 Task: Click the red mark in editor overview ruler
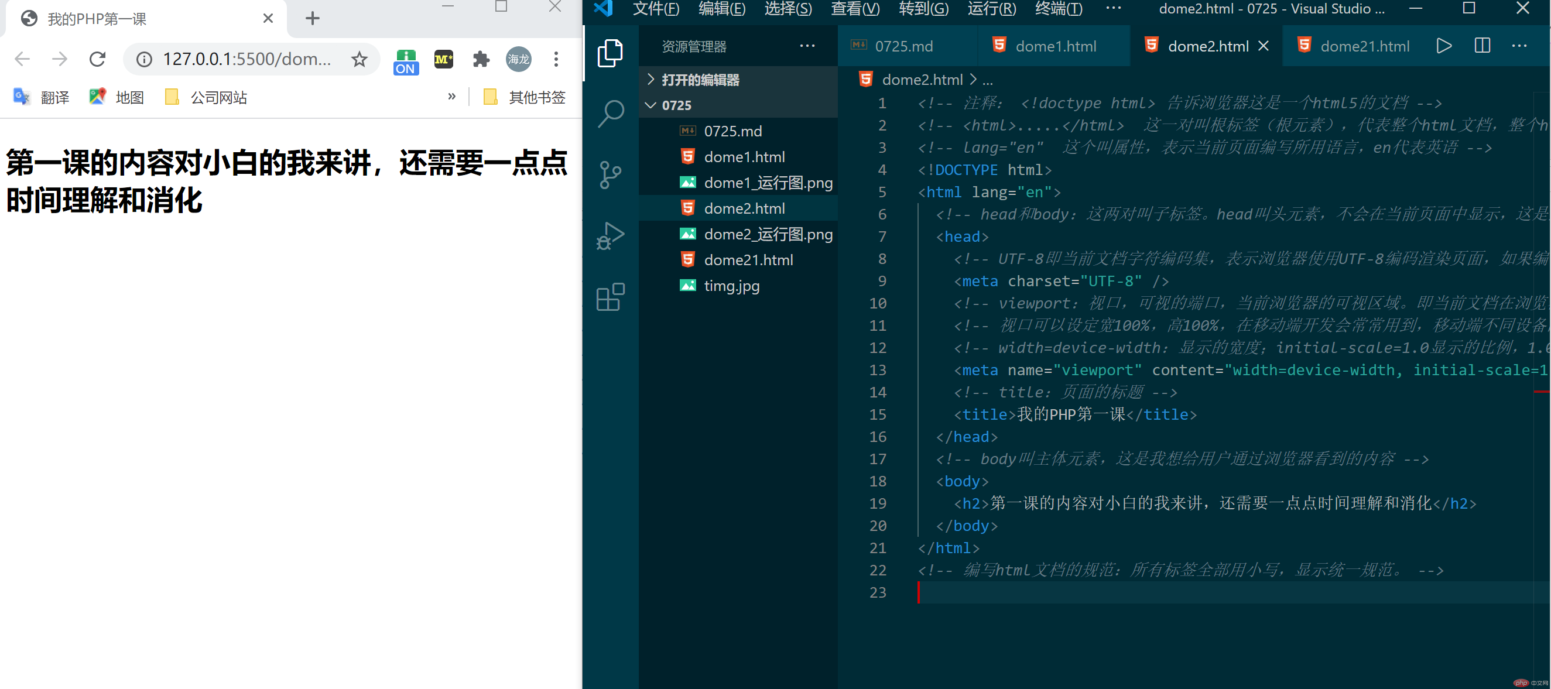1542,392
